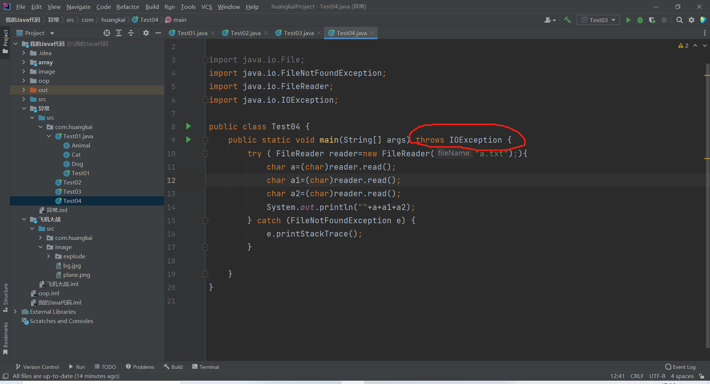Fold the catch block at line 15
710x384 pixels.
coord(206,221)
